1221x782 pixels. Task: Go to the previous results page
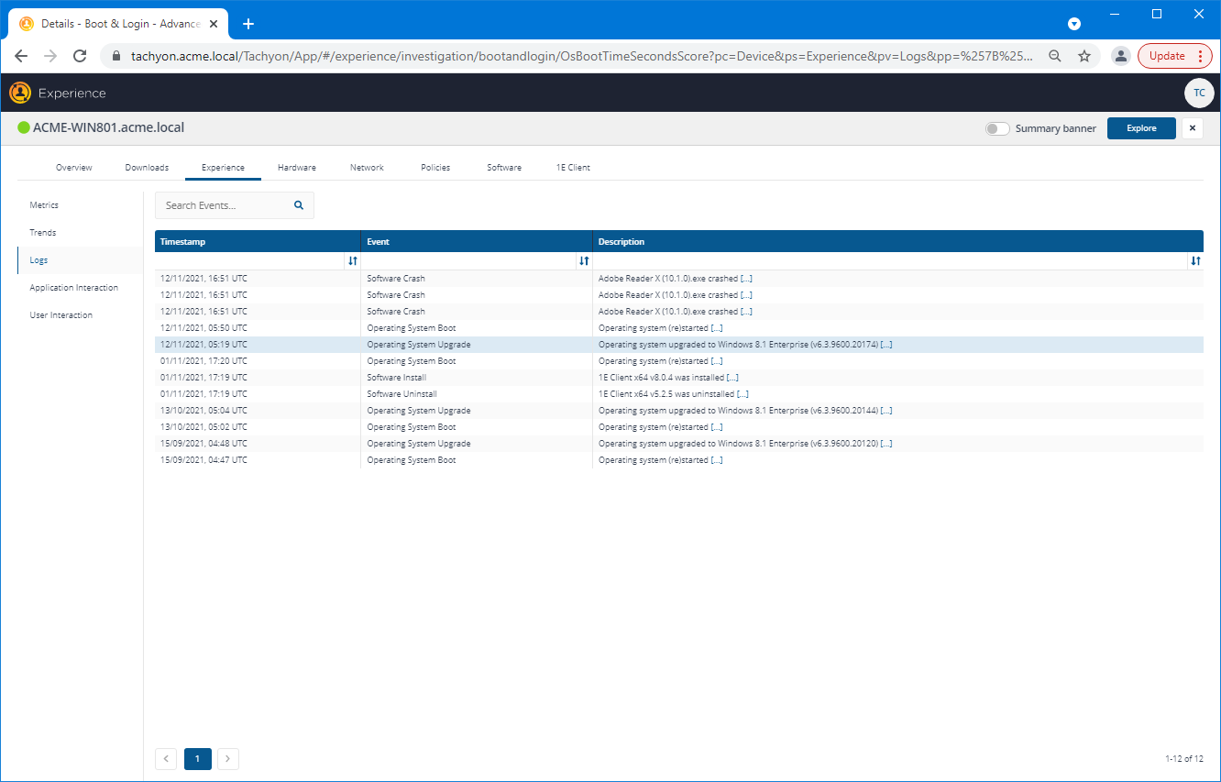(166, 758)
